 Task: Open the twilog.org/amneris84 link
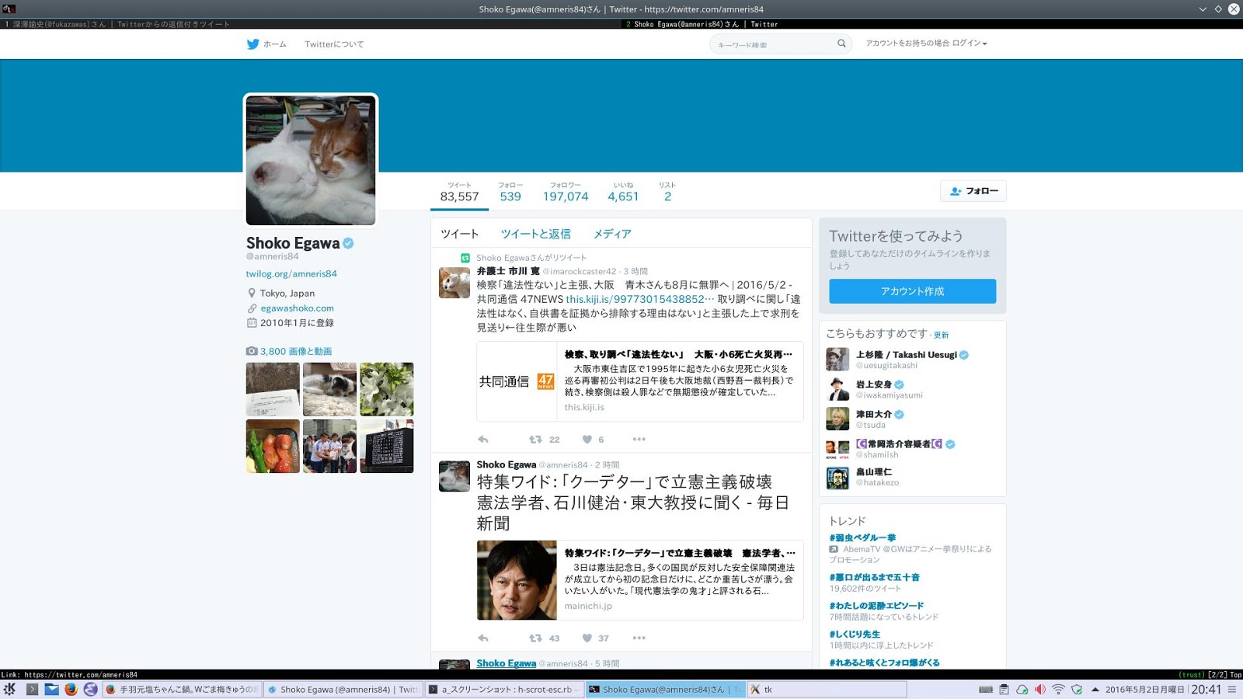(291, 273)
